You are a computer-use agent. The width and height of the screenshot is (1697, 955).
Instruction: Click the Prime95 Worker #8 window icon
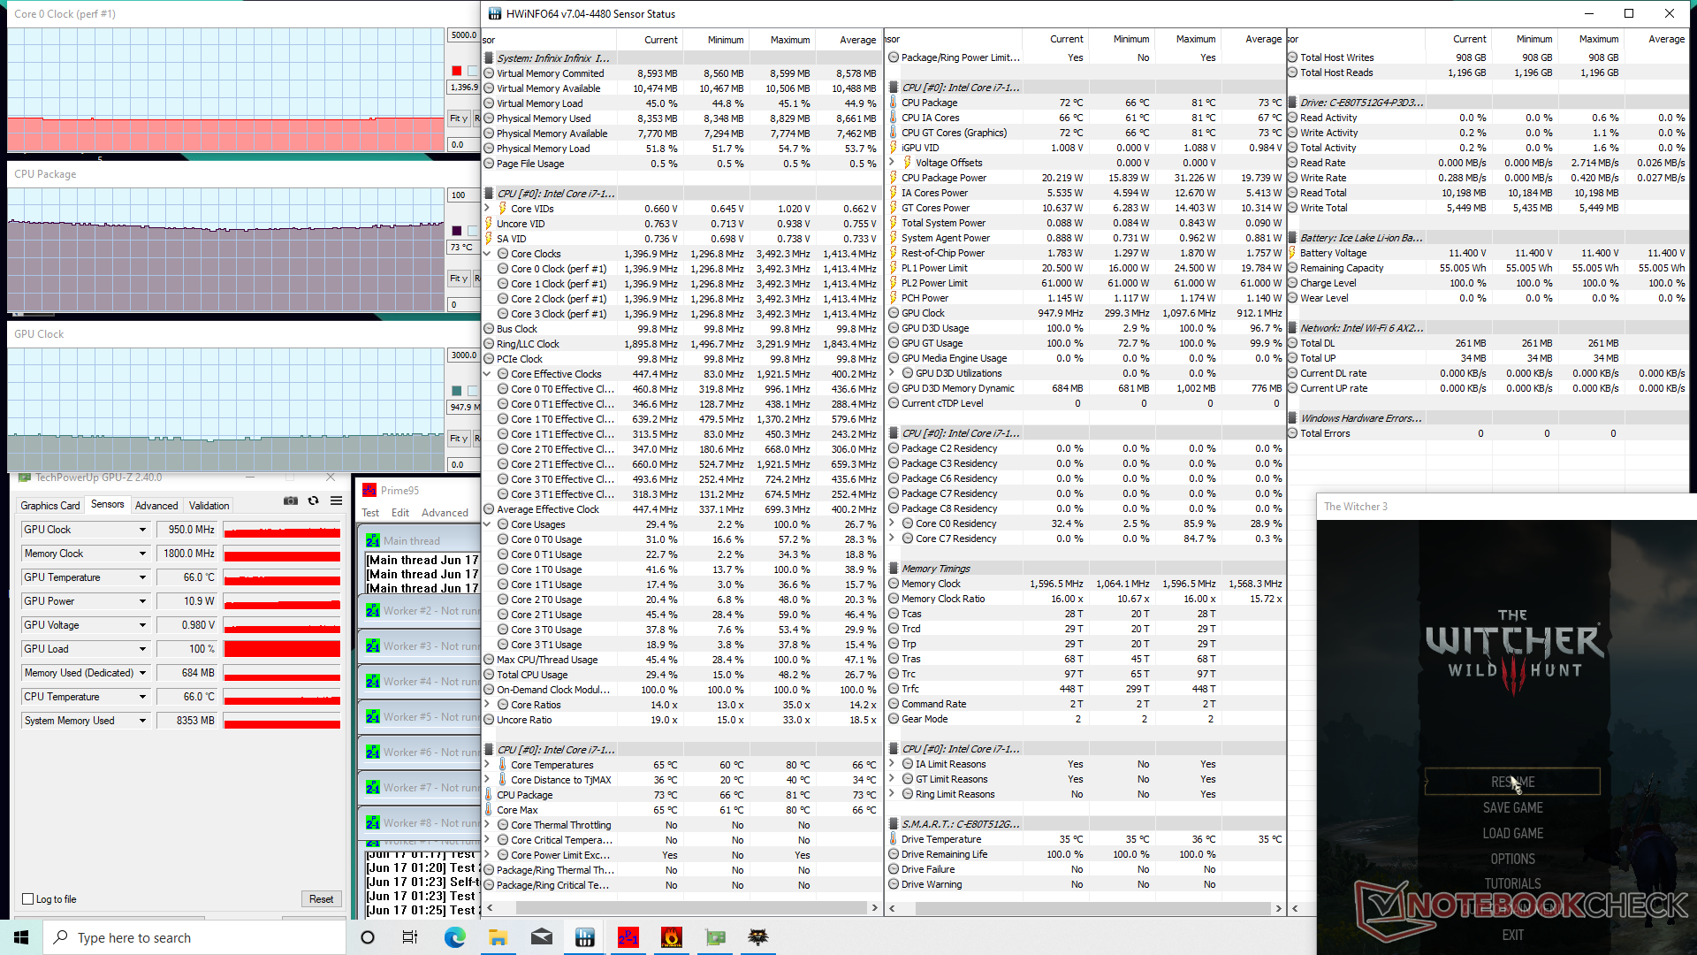point(373,823)
